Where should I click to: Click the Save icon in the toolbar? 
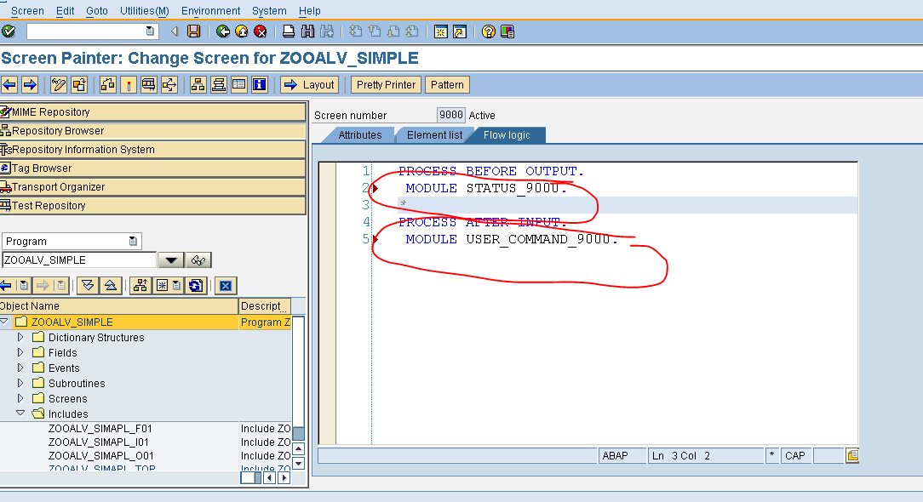pos(192,31)
